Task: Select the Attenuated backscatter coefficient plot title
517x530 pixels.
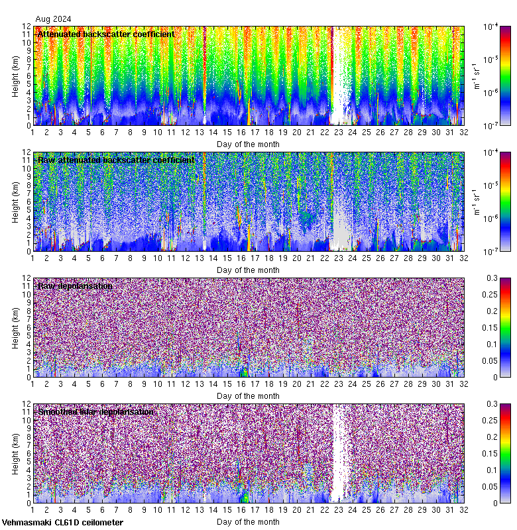Action: click(x=106, y=34)
